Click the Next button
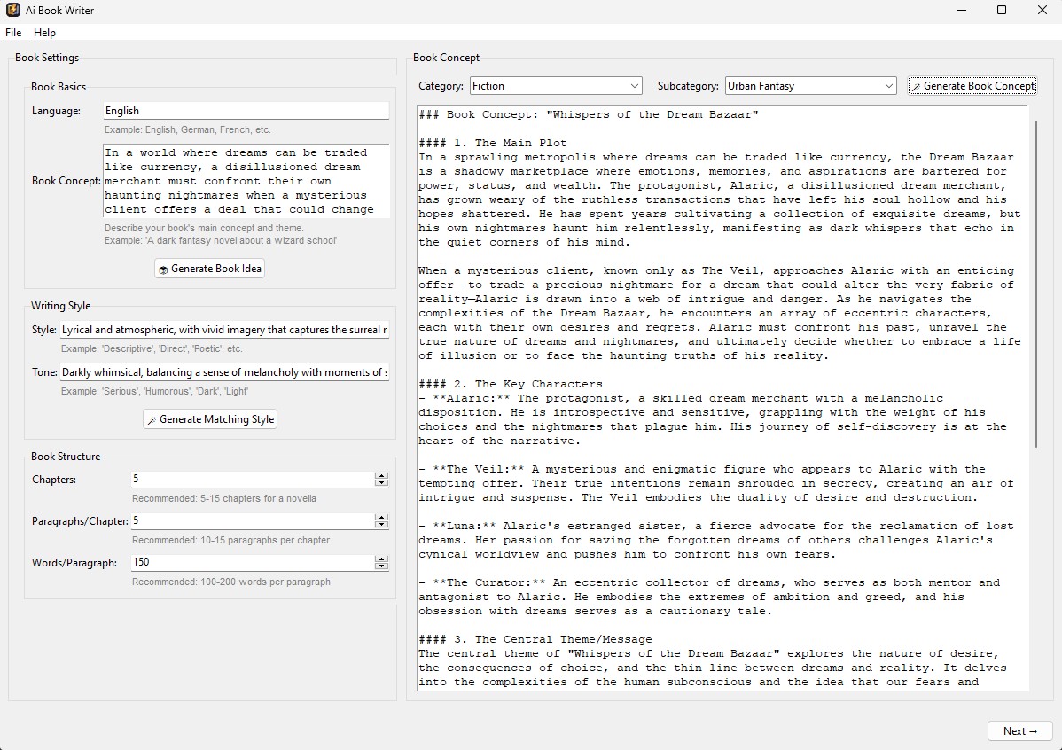This screenshot has height=750, width=1062. point(1019,731)
